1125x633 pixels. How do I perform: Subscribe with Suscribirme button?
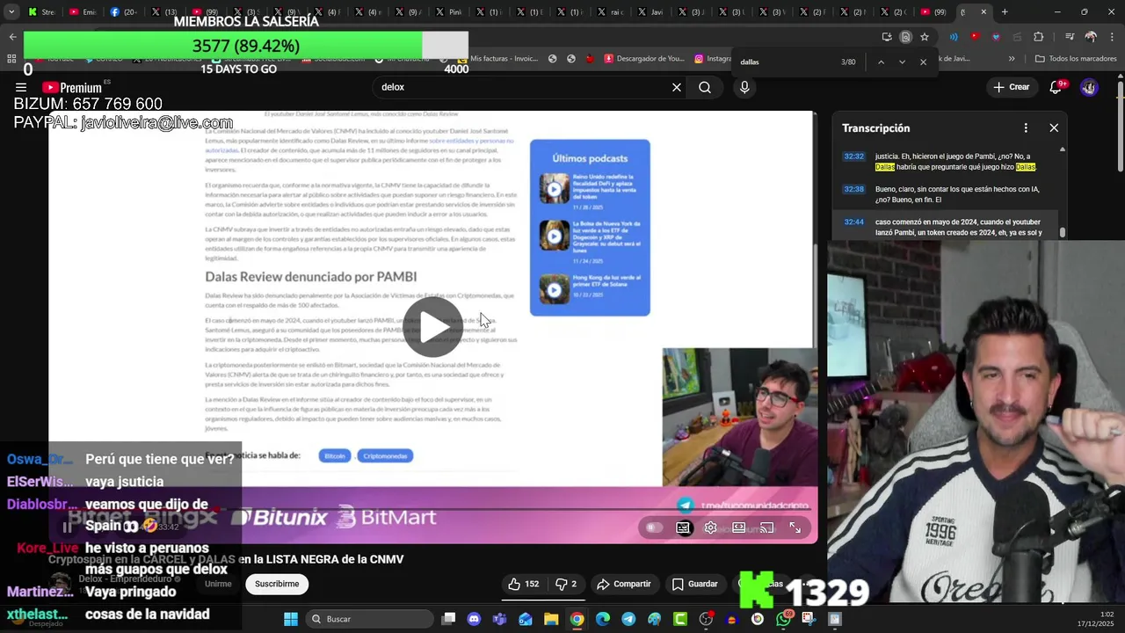pos(277,584)
